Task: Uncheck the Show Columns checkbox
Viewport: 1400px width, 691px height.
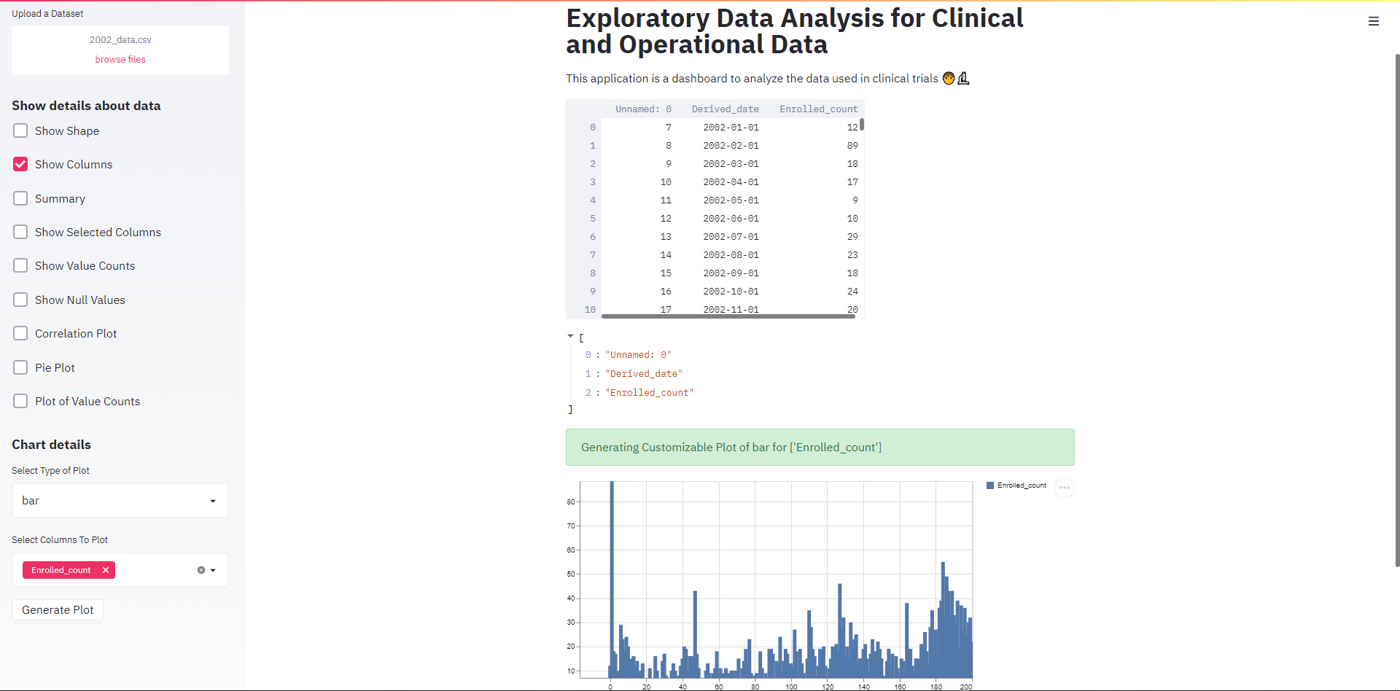Action: coord(20,165)
